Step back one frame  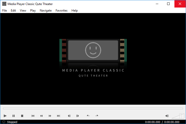pyautogui.click(x=69, y=116)
